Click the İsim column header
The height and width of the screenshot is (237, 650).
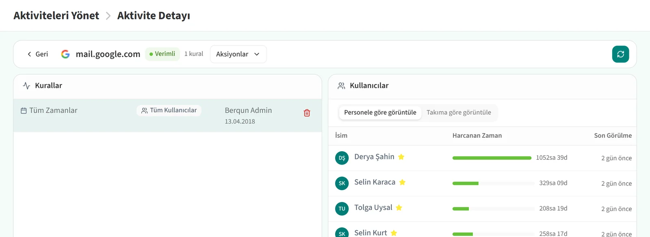click(341, 135)
